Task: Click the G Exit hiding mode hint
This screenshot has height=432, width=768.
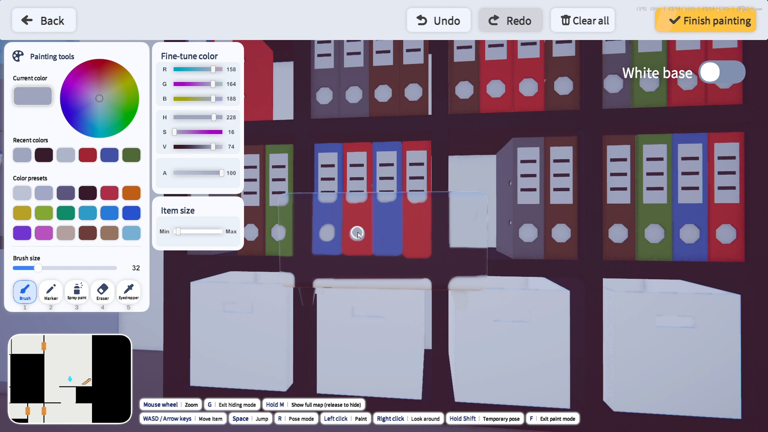Action: point(232,405)
